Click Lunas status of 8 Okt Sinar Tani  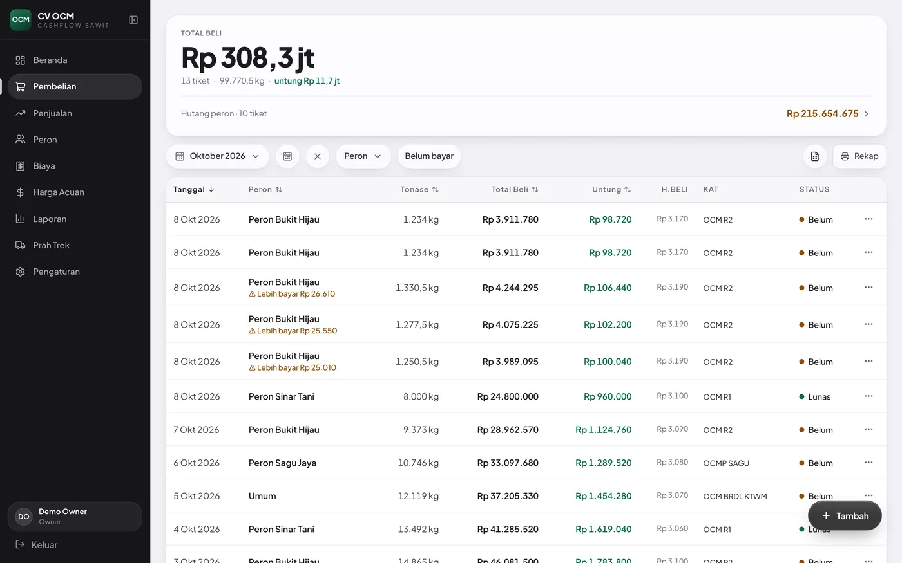tap(815, 397)
